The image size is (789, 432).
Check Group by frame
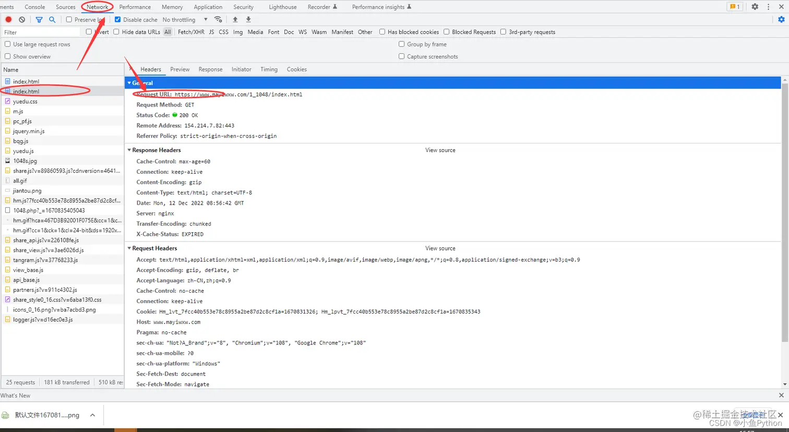click(401, 44)
